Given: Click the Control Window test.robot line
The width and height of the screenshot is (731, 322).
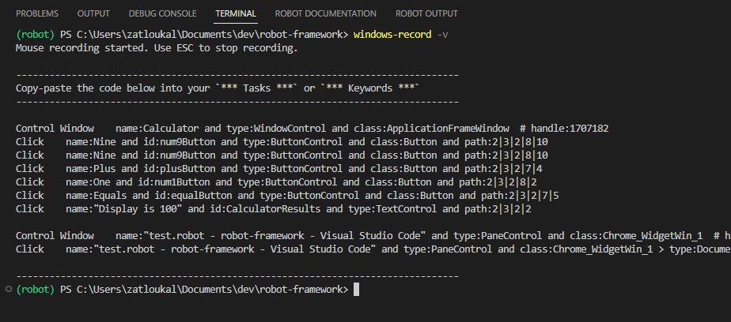Looking at the screenshot, I should click(316, 235).
